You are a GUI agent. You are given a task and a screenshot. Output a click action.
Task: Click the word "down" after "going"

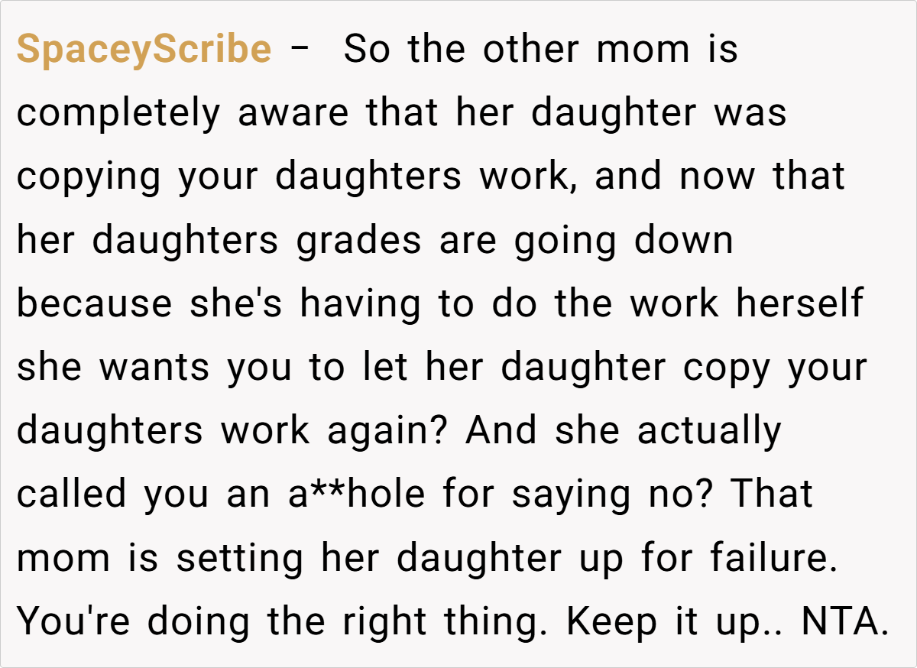(684, 241)
